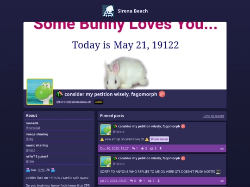
Task: Click 'en' language tag on Jul 21 post
Action: coord(222,181)
